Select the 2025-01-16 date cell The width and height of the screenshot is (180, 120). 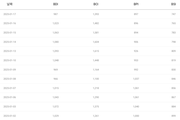pos(10,23)
